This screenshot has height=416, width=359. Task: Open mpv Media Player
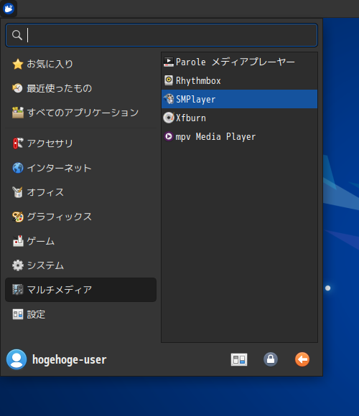[239, 136]
